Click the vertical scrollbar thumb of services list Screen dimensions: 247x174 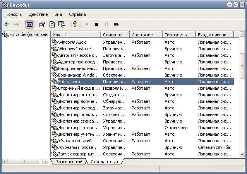(x=242, y=66)
